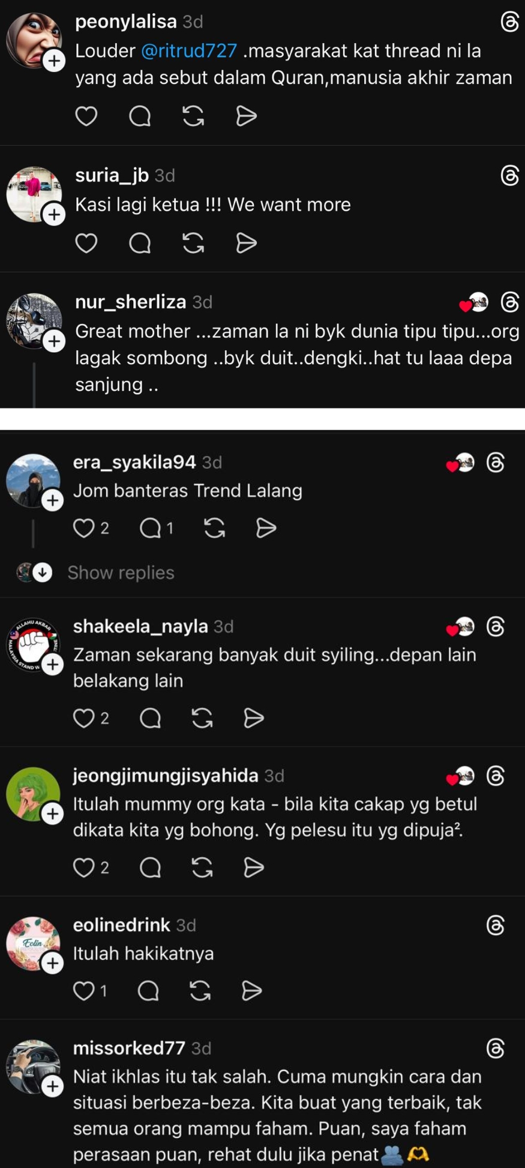Follow nur_sherliza with the plus badge
This screenshot has height=1168, width=525.
(x=54, y=341)
